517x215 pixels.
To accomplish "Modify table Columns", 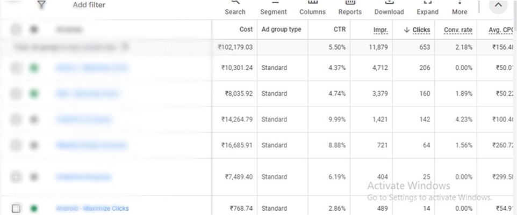I will [x=312, y=8].
